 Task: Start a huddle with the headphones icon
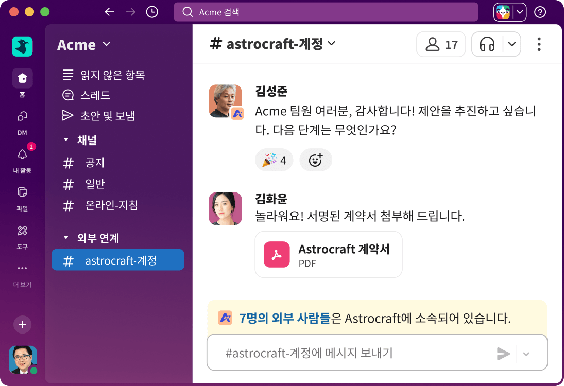click(x=487, y=44)
